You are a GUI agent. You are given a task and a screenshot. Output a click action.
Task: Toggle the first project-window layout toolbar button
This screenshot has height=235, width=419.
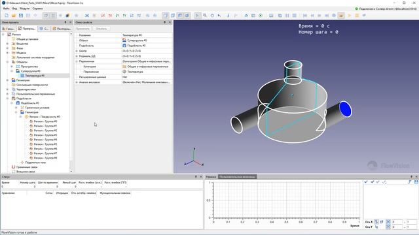coord(46,16)
